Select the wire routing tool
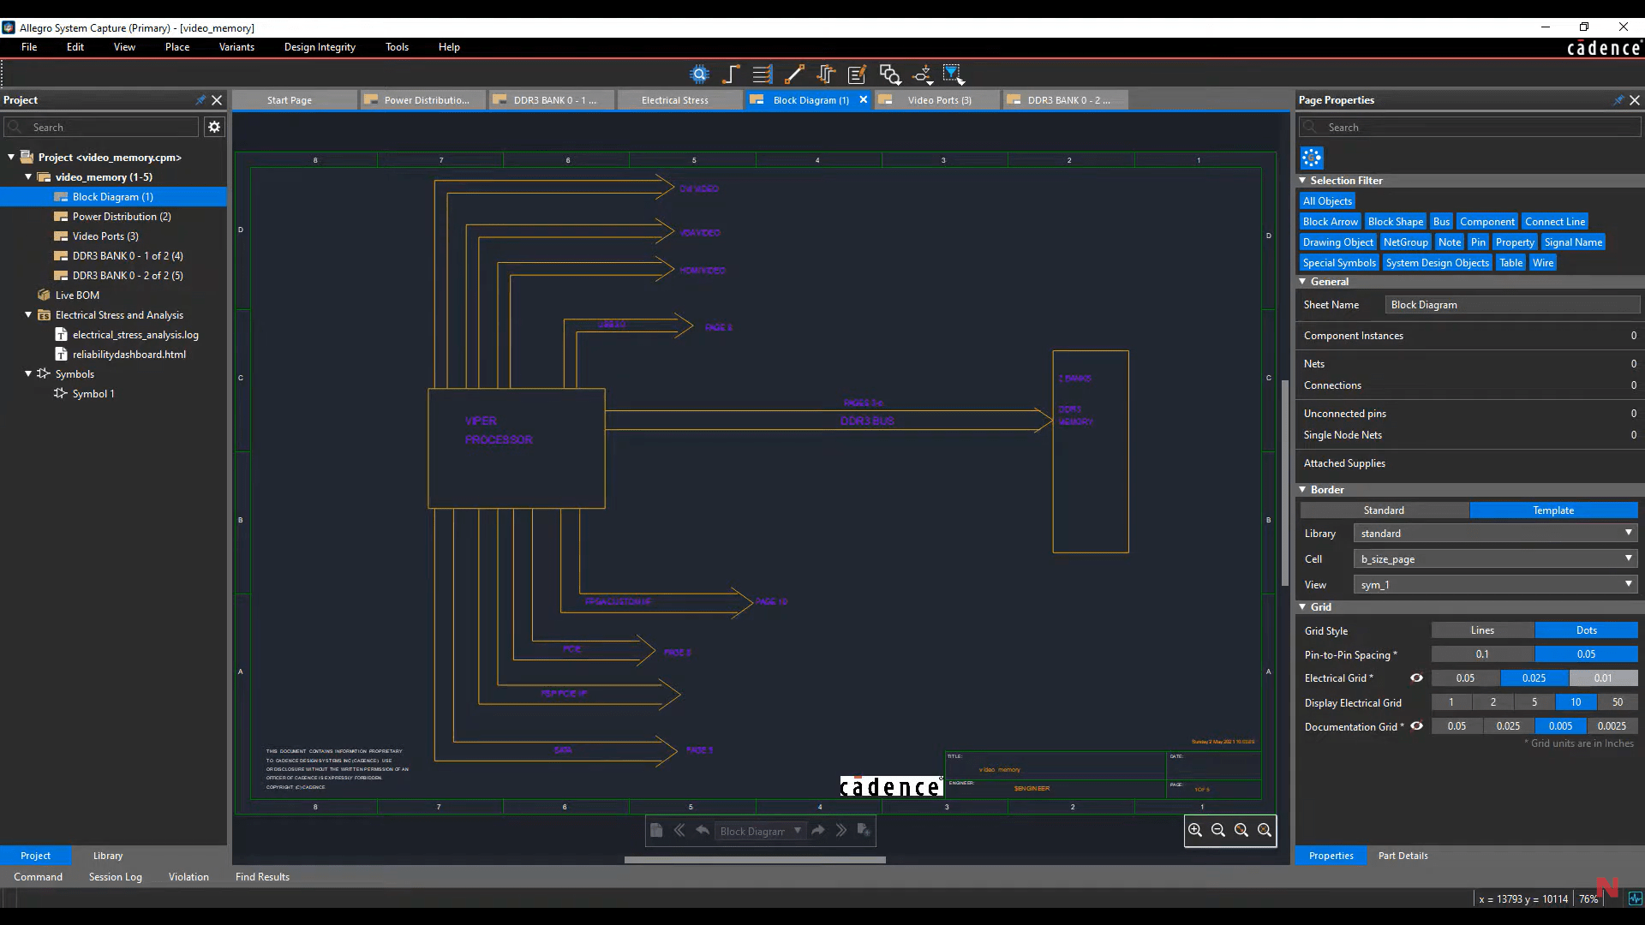Viewport: 1645px width, 925px height. (731, 75)
